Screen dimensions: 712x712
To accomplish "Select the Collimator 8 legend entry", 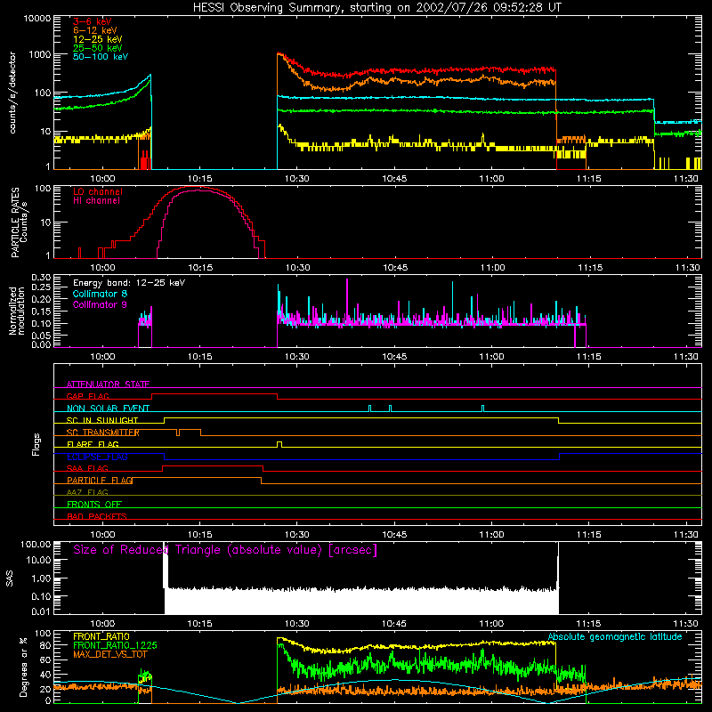I will click(100, 294).
